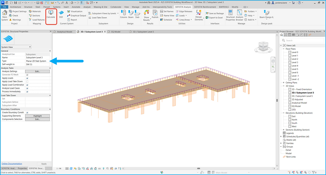Select the Slab design tool
Screen dimensions: 326x175
pos(137,14)
